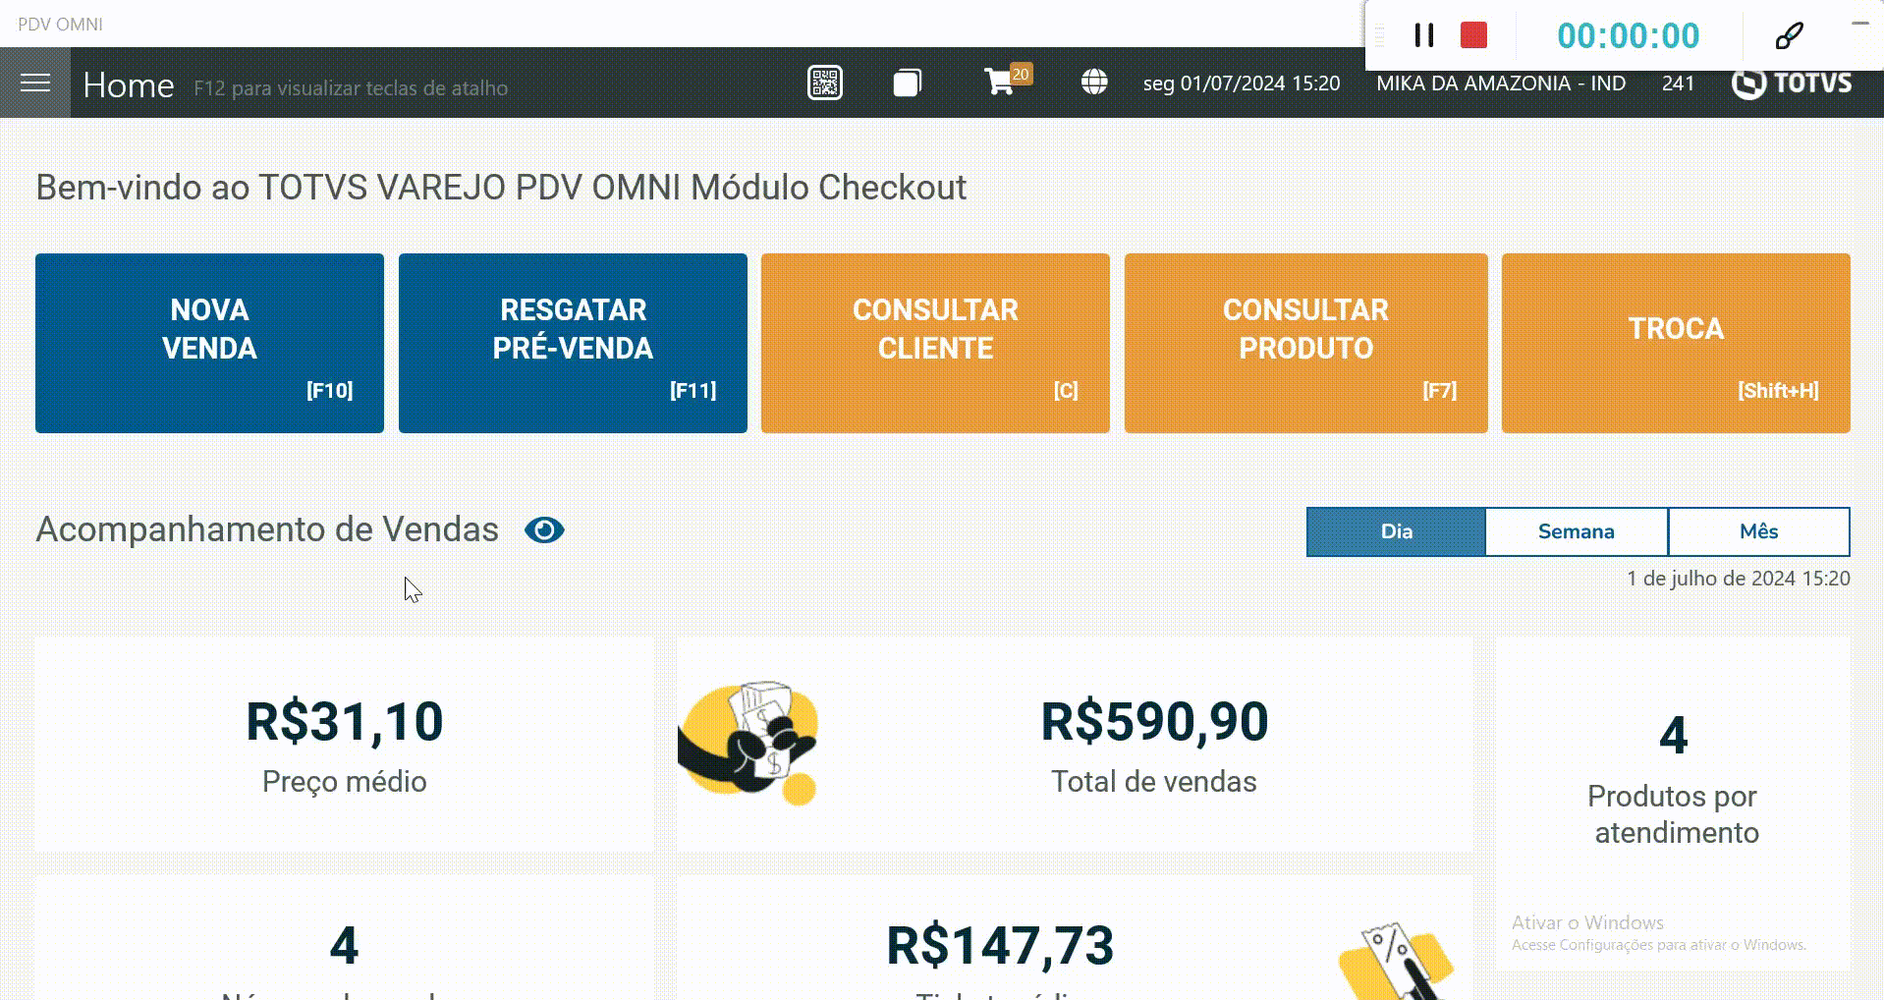Click the Troca button

click(1676, 343)
